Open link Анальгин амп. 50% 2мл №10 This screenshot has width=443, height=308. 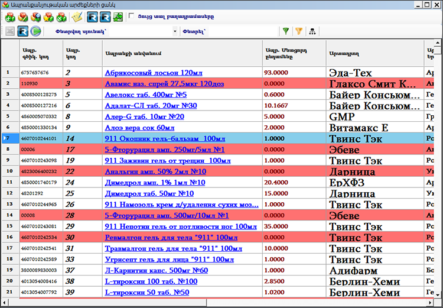point(155,171)
